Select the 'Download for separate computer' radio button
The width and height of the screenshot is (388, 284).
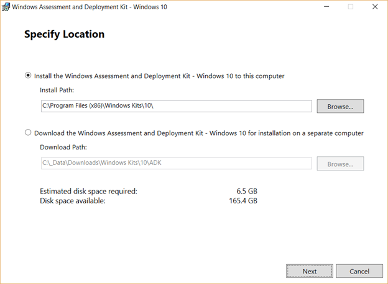click(x=28, y=133)
